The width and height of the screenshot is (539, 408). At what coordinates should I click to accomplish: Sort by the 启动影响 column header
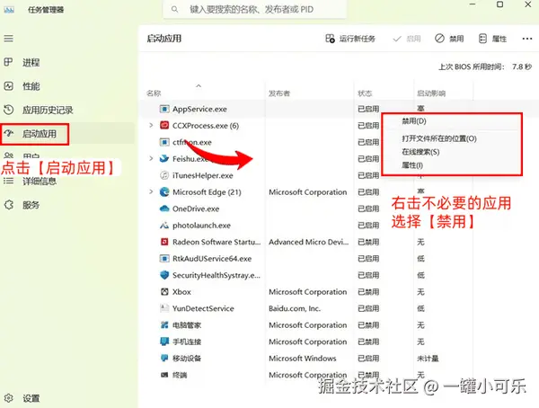[431, 93]
